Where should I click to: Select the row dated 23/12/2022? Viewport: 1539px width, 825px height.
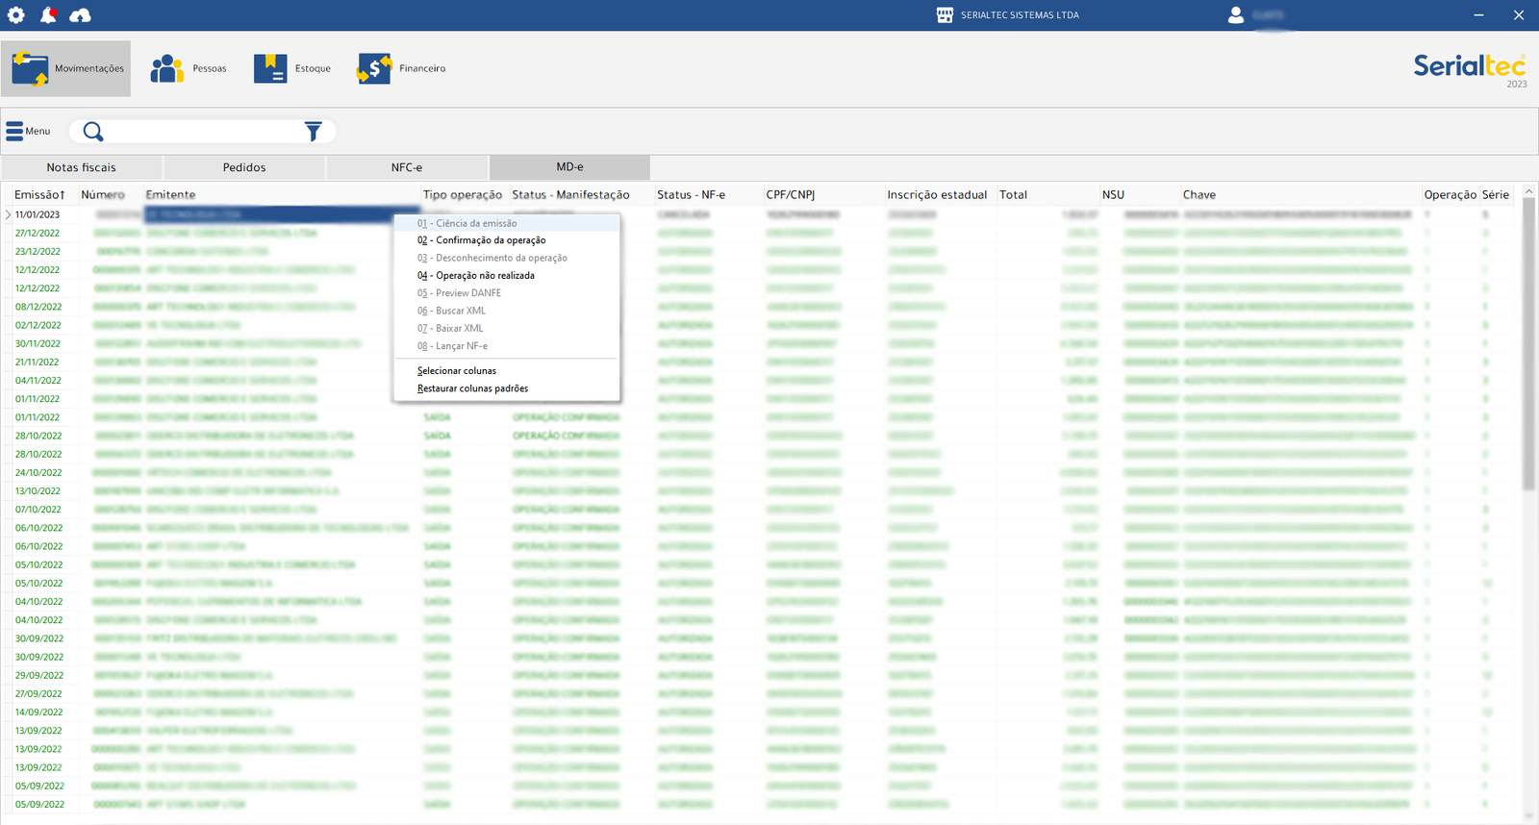tap(762, 251)
